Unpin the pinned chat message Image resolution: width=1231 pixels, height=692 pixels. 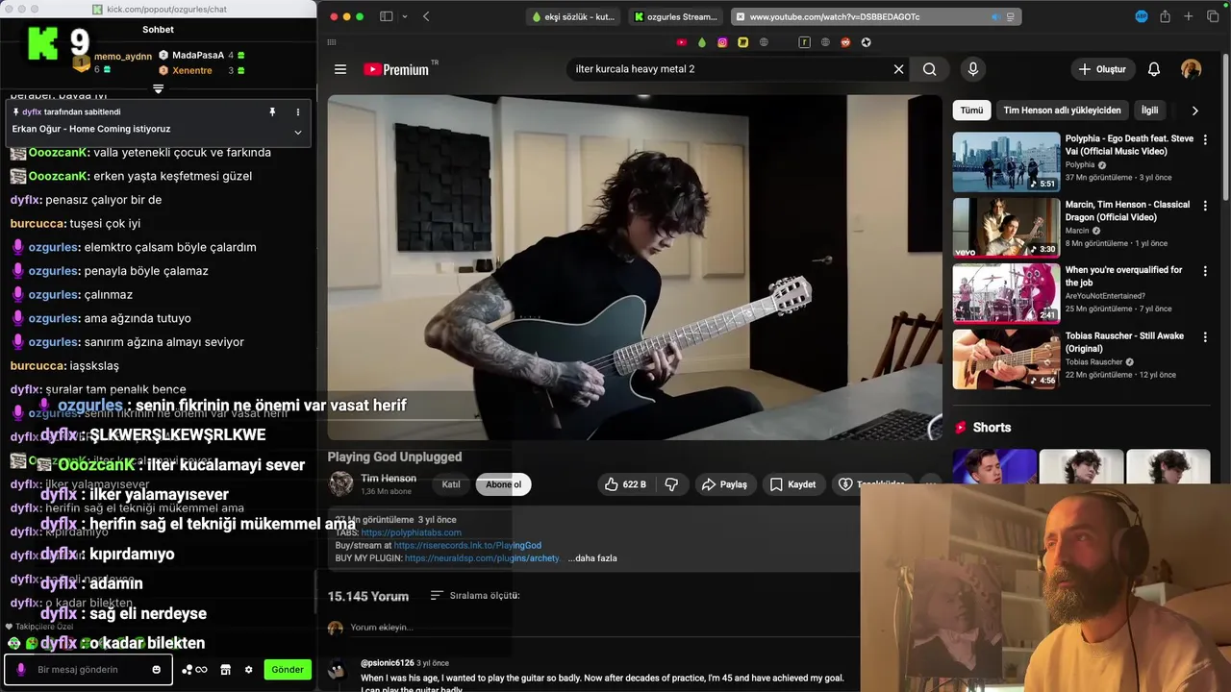click(x=272, y=112)
